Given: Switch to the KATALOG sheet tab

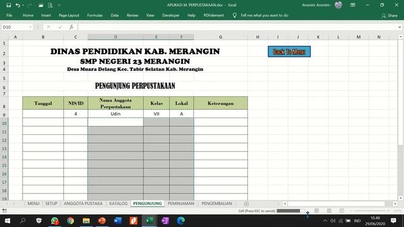Looking at the screenshot, I should tap(119, 204).
